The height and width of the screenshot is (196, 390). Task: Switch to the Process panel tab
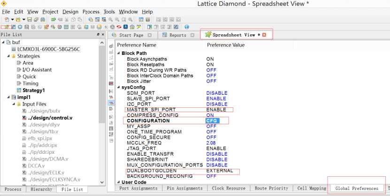point(13,189)
